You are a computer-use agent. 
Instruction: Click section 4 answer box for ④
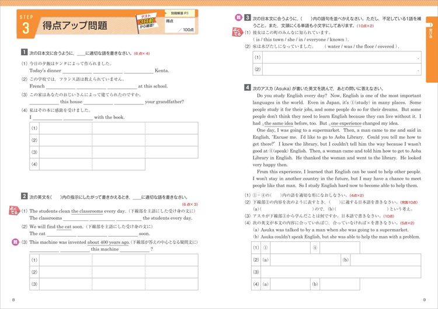[x=340, y=248]
